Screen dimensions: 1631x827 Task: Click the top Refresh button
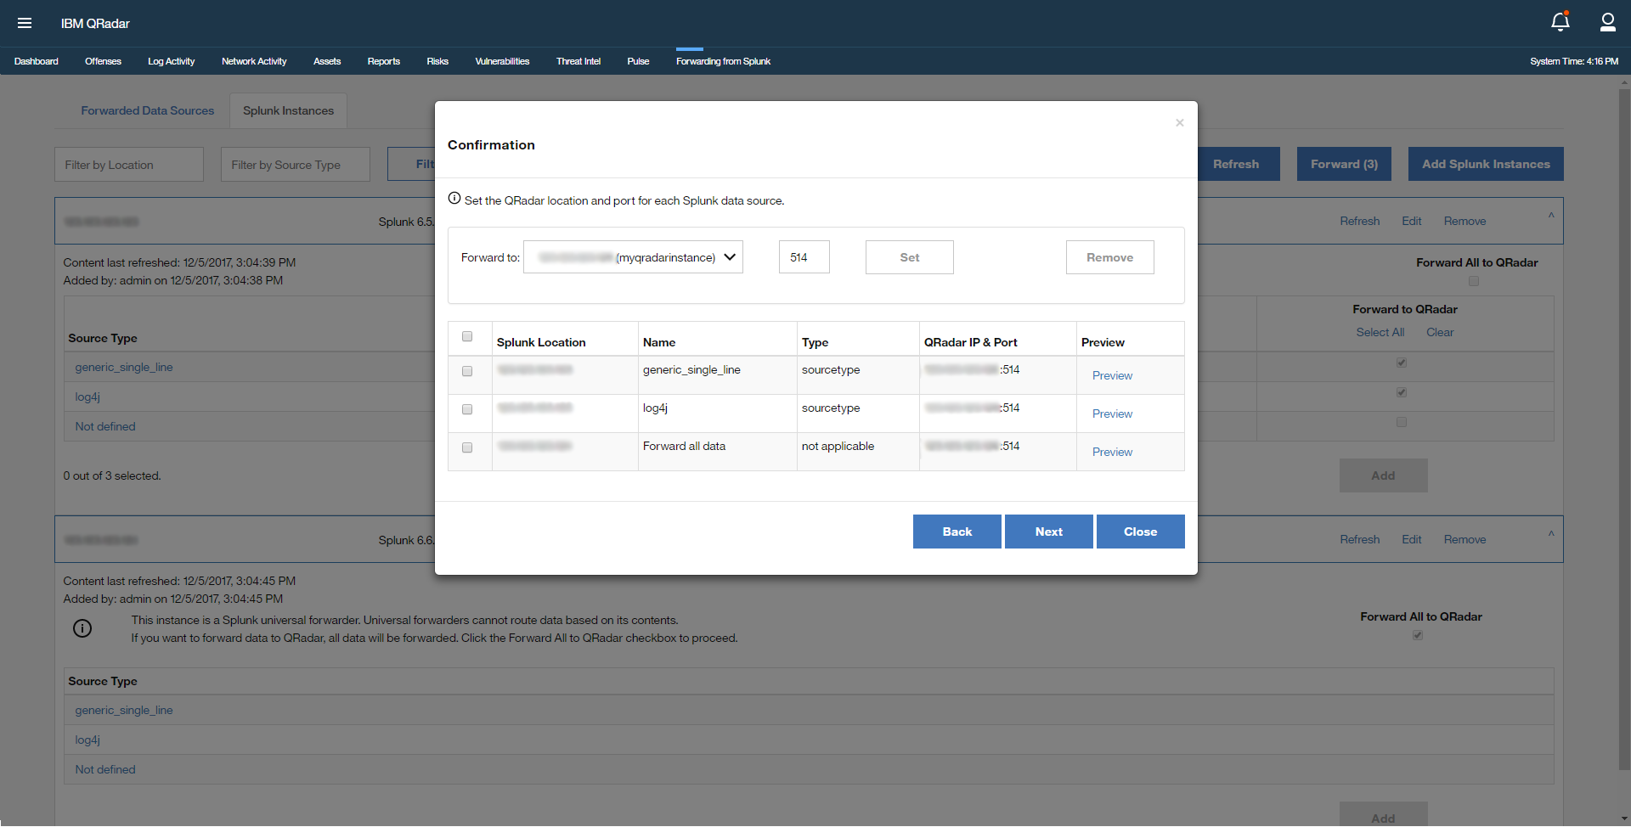(1239, 164)
